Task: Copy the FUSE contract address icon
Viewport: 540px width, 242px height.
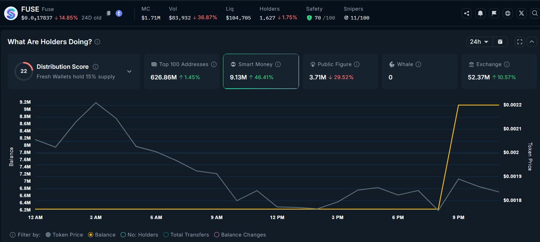Action: pyautogui.click(x=109, y=13)
